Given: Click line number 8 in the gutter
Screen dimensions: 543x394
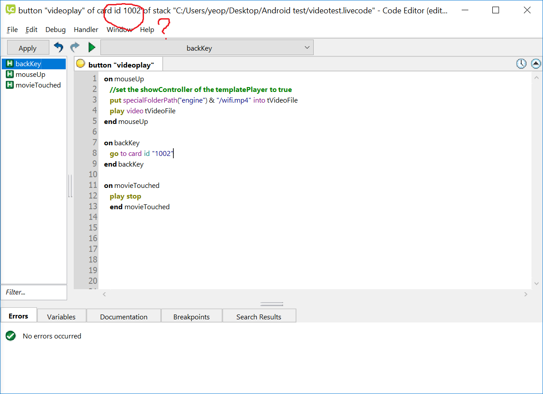Looking at the screenshot, I should (95, 153).
